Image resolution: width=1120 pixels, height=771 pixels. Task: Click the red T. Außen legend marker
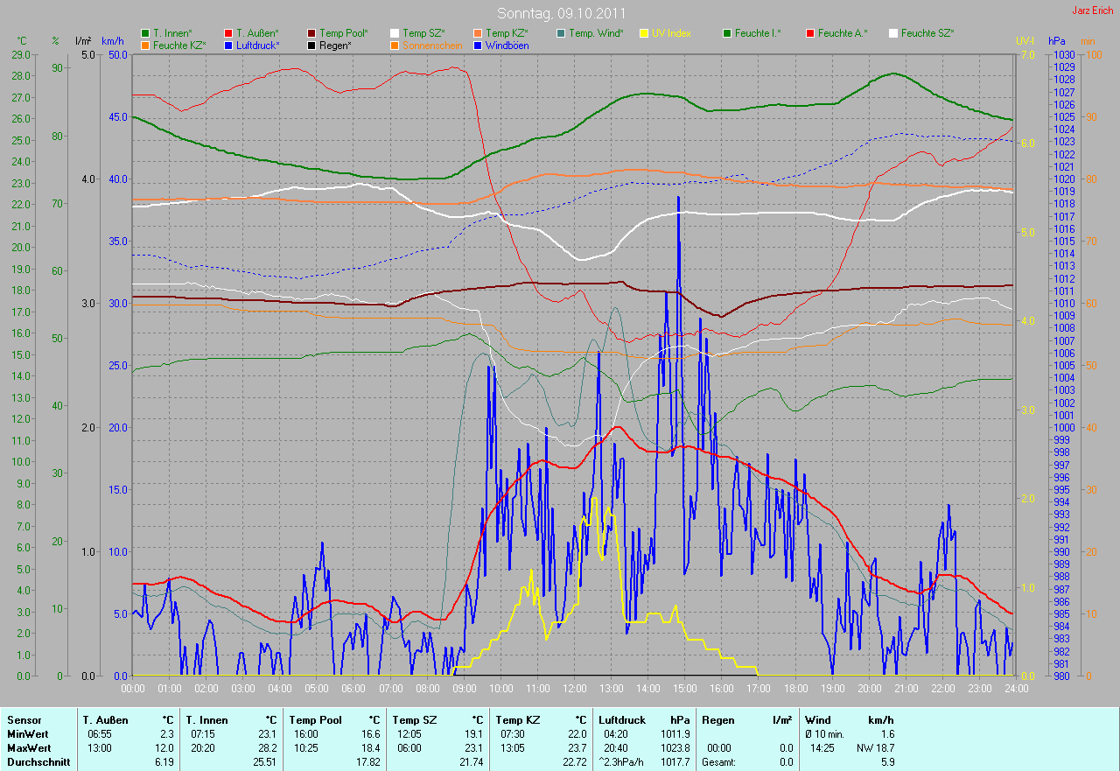pyautogui.click(x=227, y=33)
